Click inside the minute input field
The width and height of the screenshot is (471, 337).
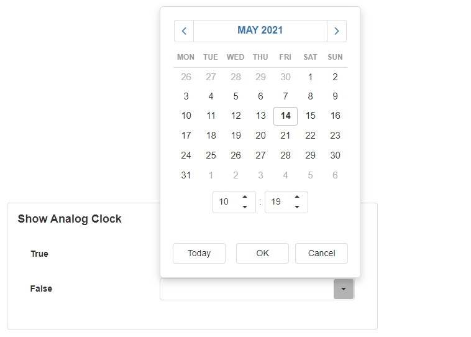click(x=277, y=202)
